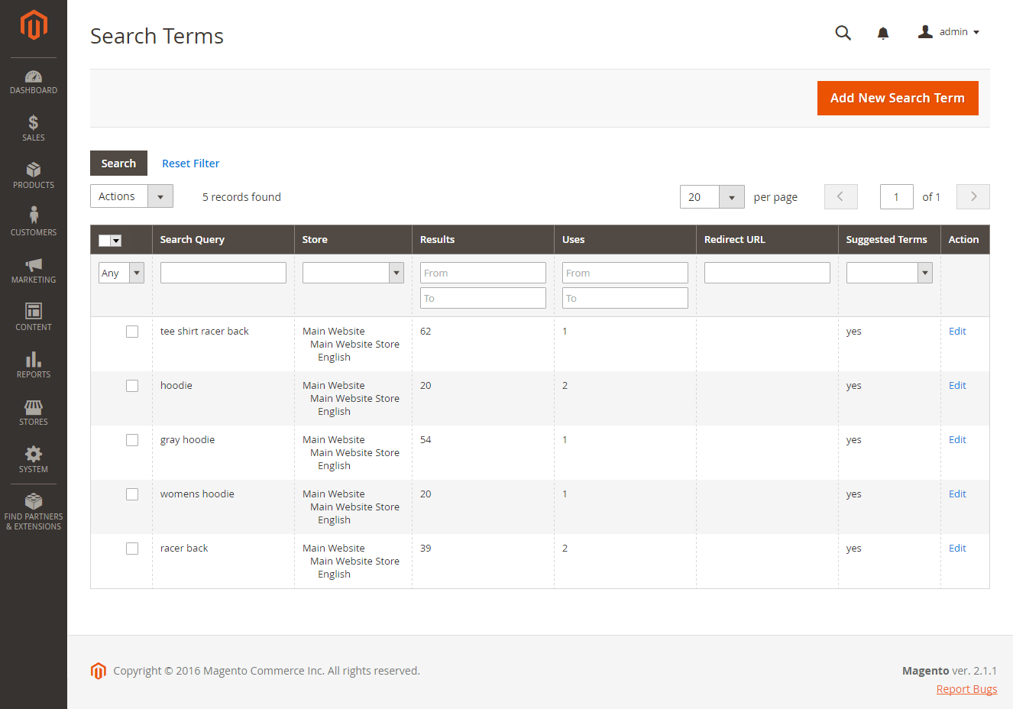Open the global search magnifier
The height and width of the screenshot is (709, 1013).
point(843,33)
